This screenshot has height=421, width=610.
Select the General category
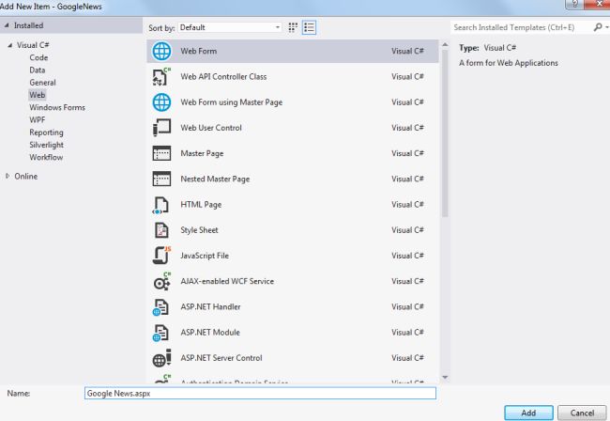point(42,83)
